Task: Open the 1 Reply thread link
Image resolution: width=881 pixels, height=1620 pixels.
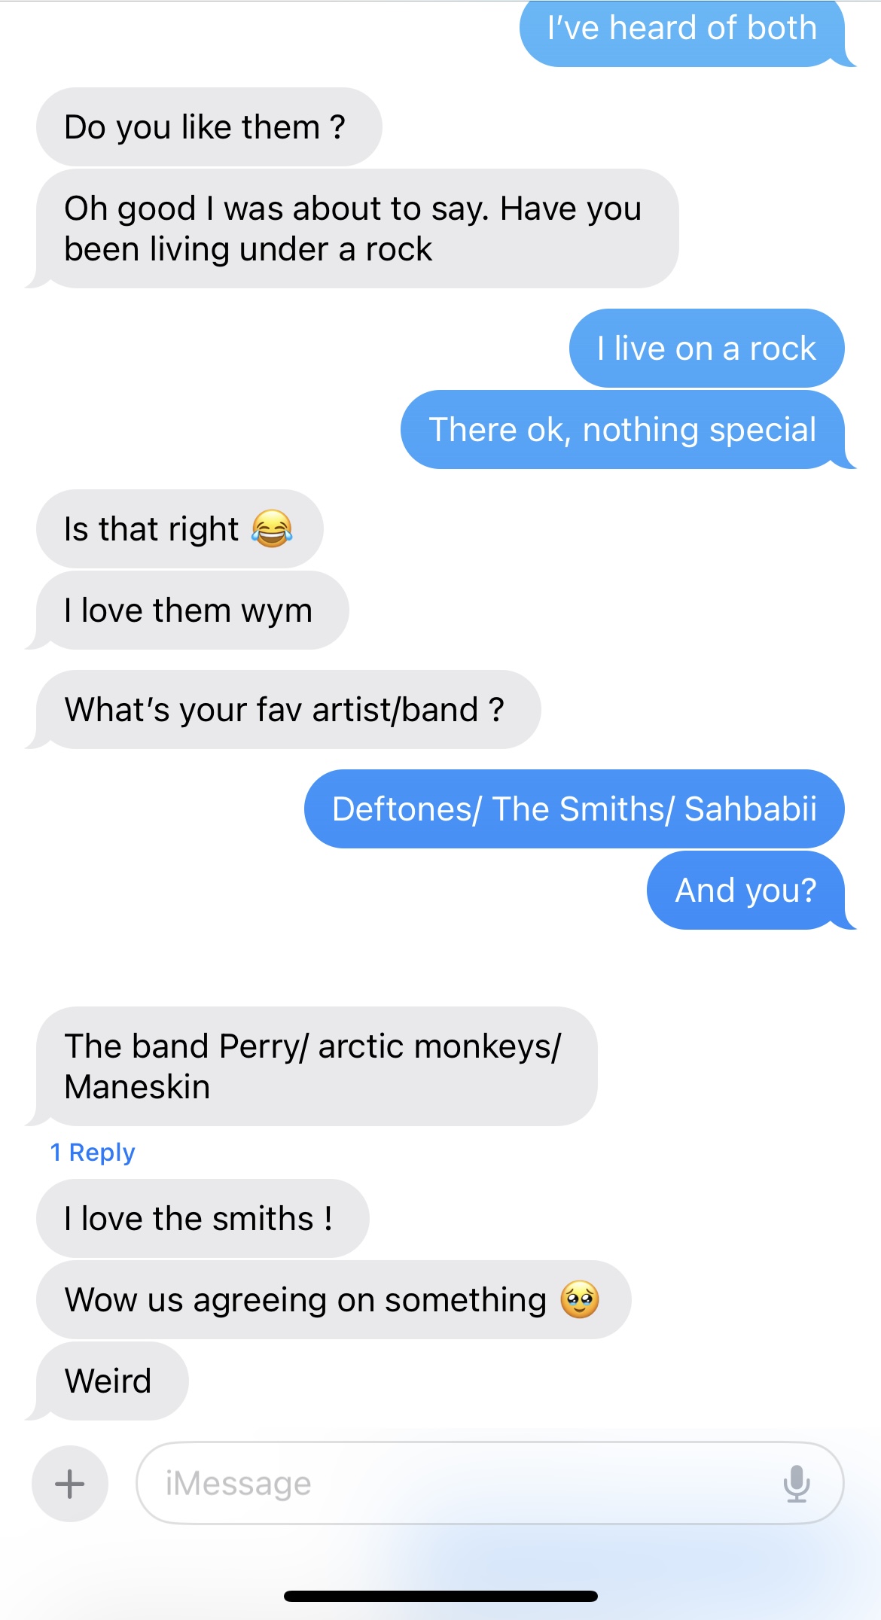Action: tap(93, 1153)
